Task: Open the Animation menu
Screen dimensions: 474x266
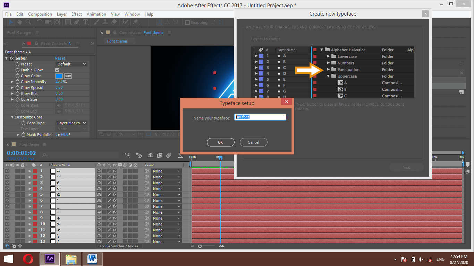Action: (x=96, y=14)
